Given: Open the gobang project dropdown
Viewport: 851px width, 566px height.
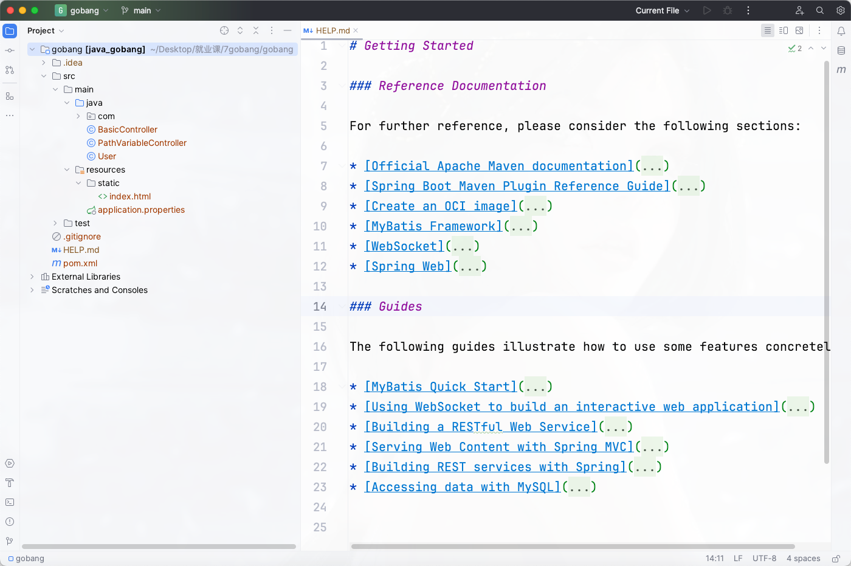Looking at the screenshot, I should (x=82, y=10).
